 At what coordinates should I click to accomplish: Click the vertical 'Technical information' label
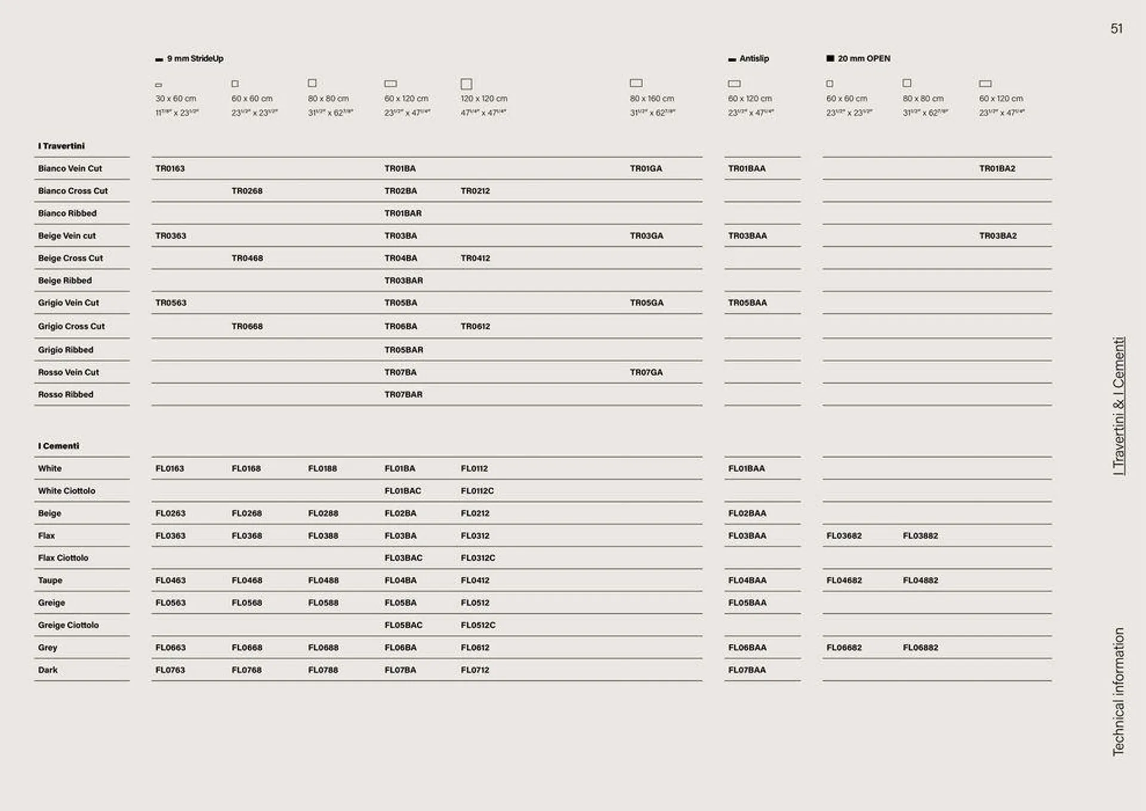tap(1119, 692)
